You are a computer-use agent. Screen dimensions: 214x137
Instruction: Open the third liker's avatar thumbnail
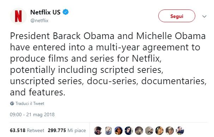[118, 130]
